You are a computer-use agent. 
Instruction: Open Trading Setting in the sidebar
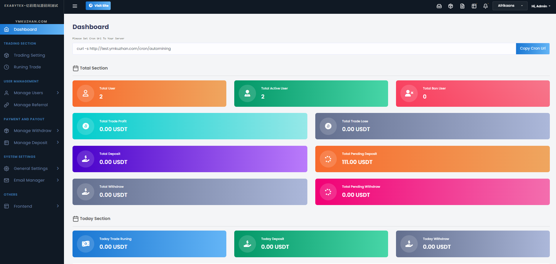(x=29, y=55)
